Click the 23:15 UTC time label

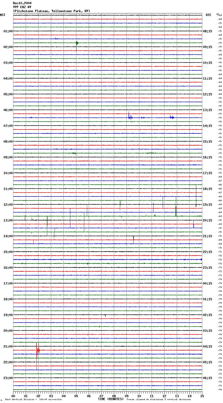click(208, 268)
